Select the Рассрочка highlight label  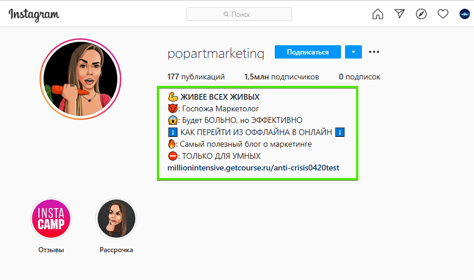tap(116, 250)
